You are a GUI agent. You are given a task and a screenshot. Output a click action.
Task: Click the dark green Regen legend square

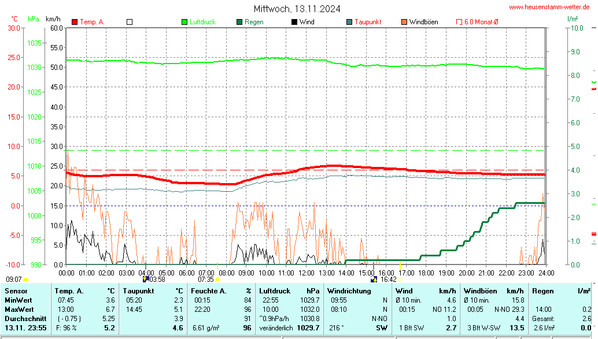[239, 22]
